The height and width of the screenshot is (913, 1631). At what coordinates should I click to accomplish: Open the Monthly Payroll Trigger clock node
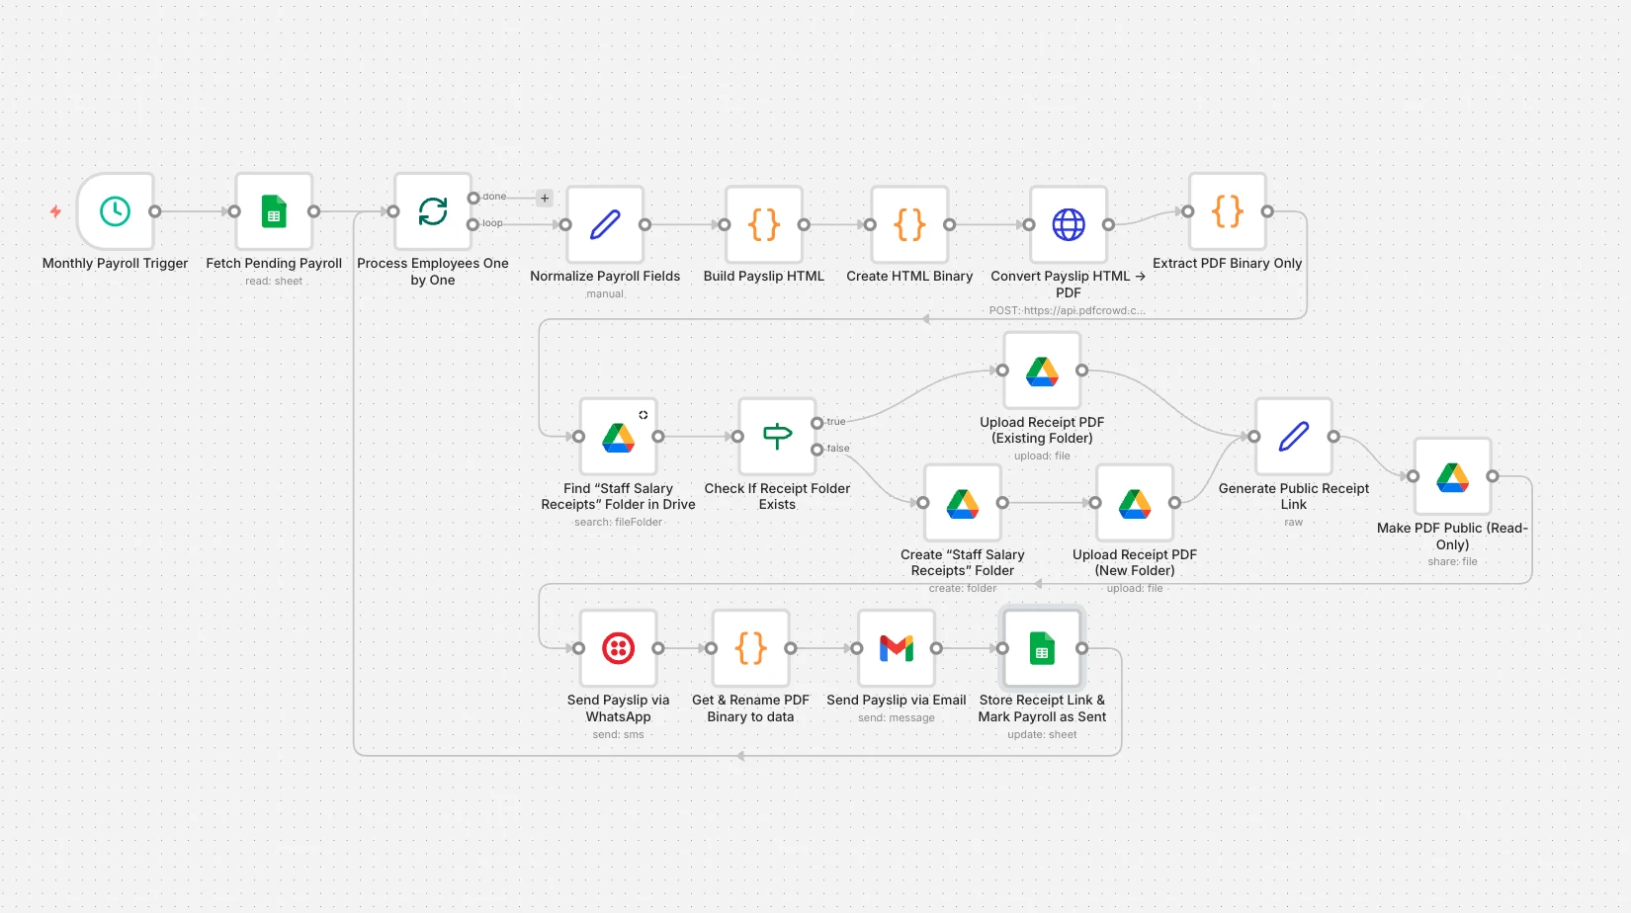(114, 211)
